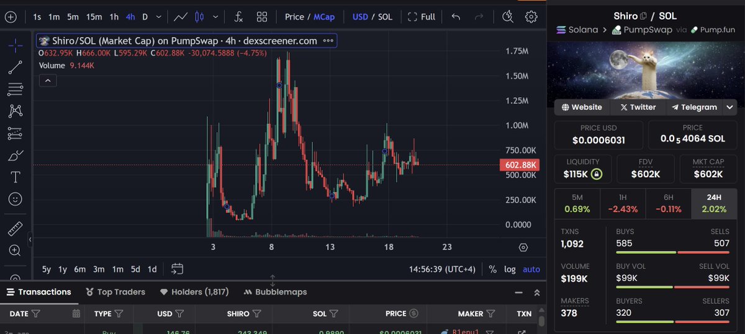This screenshot has height=334, width=745.
Task: Open the forecasting and position tool
Action: [x=16, y=133]
